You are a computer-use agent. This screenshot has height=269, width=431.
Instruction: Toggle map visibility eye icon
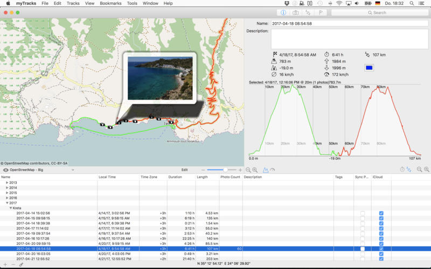click(5, 169)
